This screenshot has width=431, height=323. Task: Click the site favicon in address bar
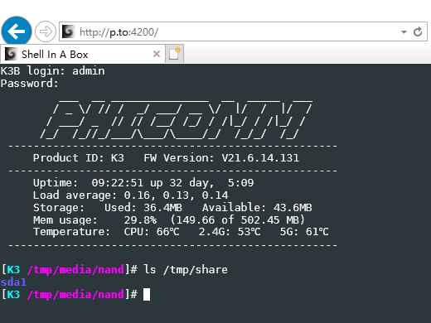68,31
